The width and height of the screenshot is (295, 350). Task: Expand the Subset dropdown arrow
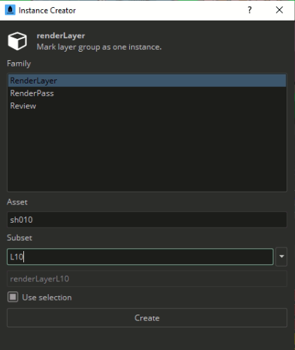click(282, 257)
